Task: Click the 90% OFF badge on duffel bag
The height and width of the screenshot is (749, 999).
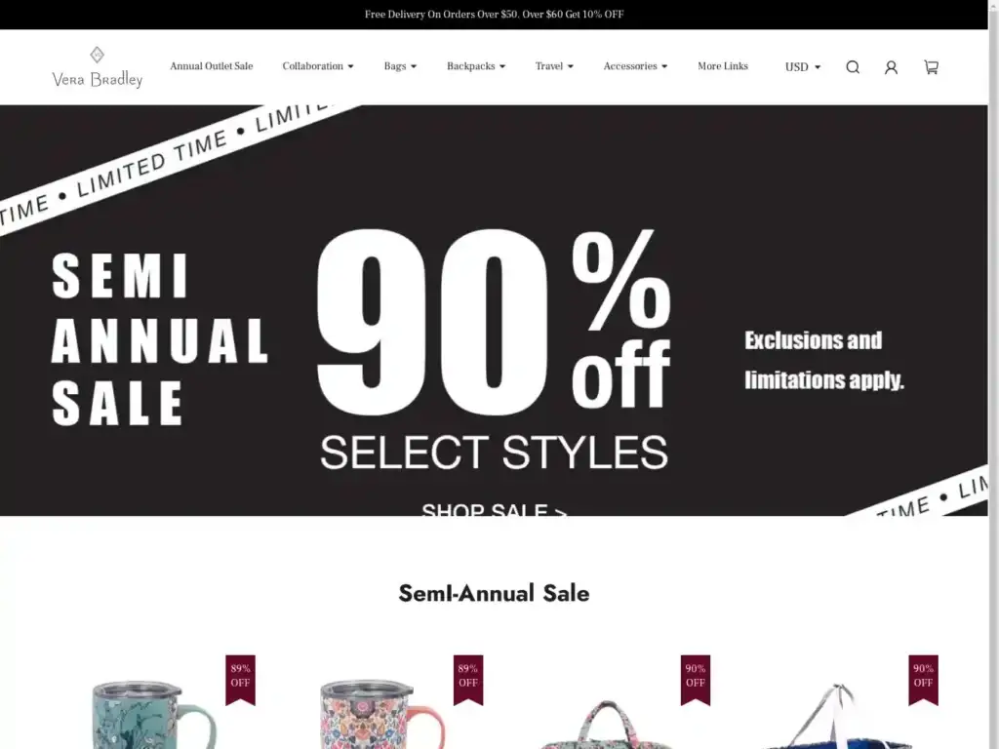Action: pos(695,680)
